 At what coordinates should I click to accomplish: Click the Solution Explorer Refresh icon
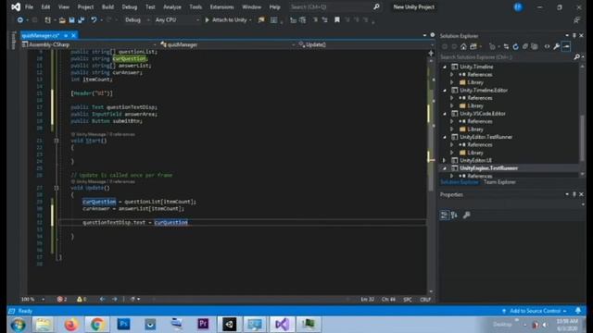click(515, 47)
